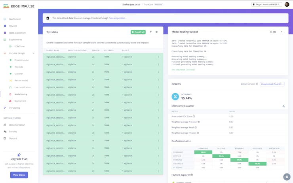Click the filter icon in Test data
Image resolution: width=293 pixels, height=183 pixels.
[x=151, y=32]
